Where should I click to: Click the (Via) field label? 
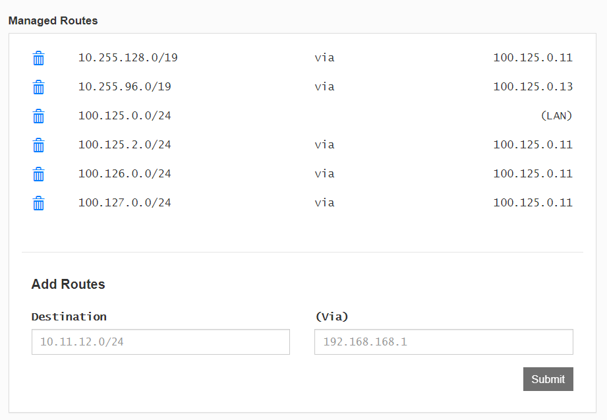(x=332, y=317)
